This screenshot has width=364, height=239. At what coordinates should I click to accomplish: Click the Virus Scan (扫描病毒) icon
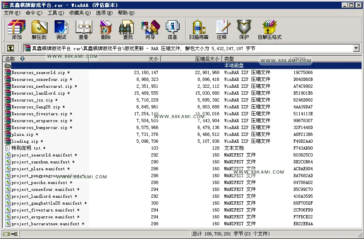point(199,30)
